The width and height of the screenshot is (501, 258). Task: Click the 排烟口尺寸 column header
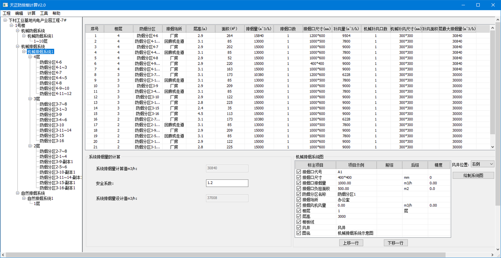click(x=317, y=29)
